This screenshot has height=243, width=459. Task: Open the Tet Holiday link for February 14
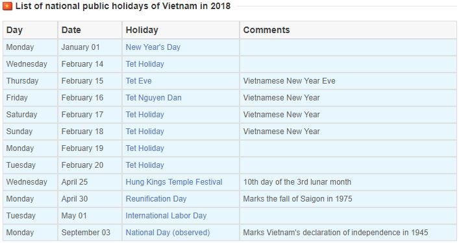[x=145, y=64]
